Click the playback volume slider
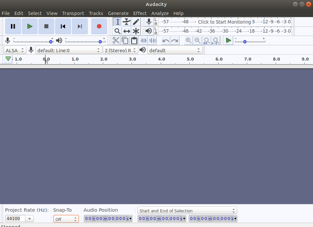This screenshot has width=313, height=227. (85, 41)
